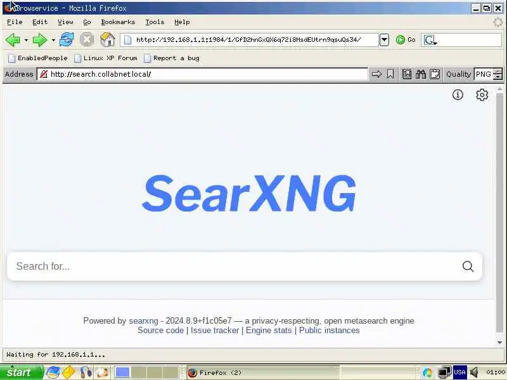Click the Firefox URL field
507x380 pixels.
point(248,40)
